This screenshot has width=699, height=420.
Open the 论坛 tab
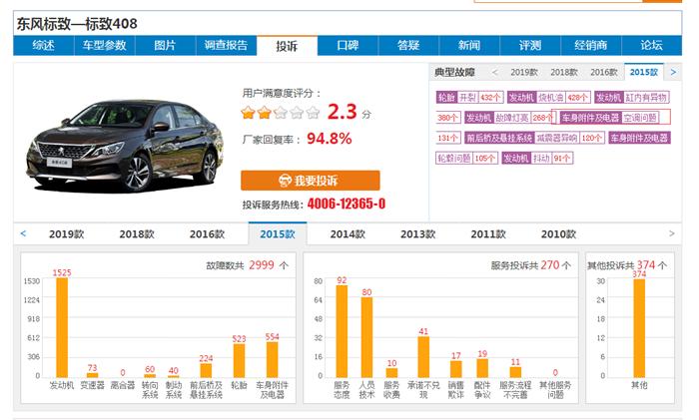pos(651,46)
